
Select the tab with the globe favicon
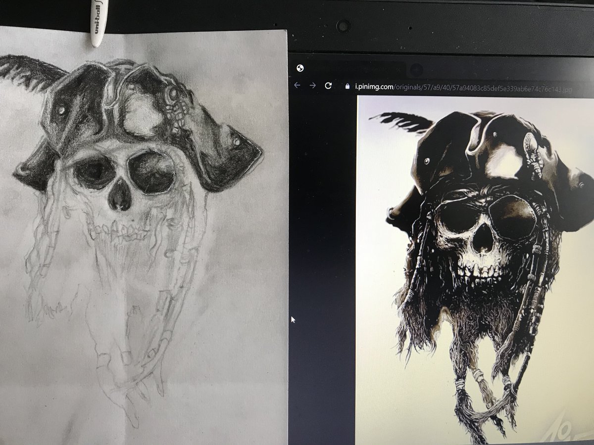349,69
